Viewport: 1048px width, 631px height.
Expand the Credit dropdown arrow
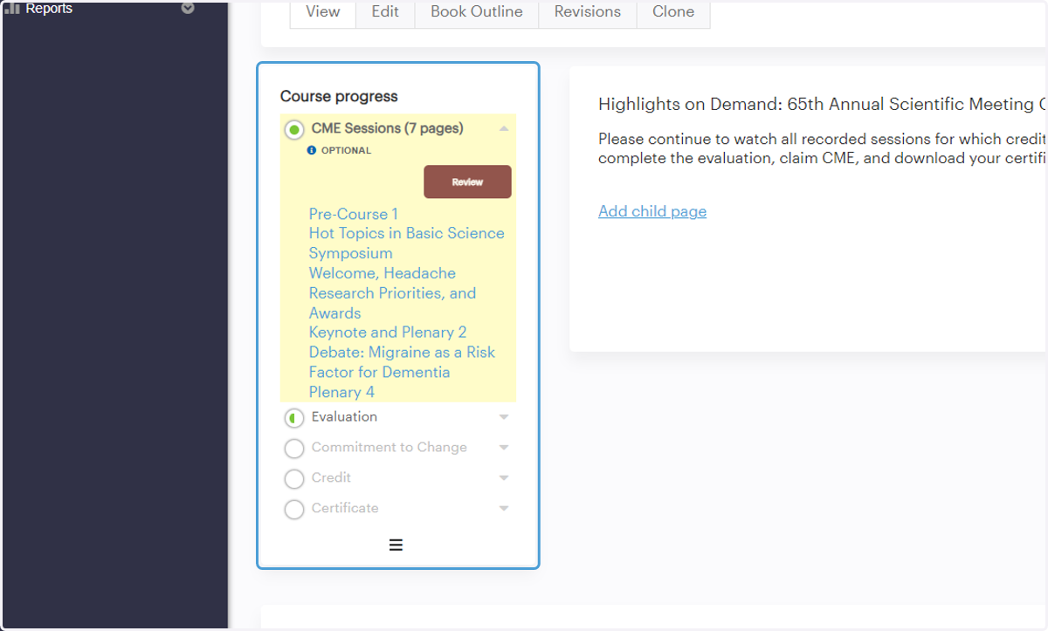pos(504,478)
